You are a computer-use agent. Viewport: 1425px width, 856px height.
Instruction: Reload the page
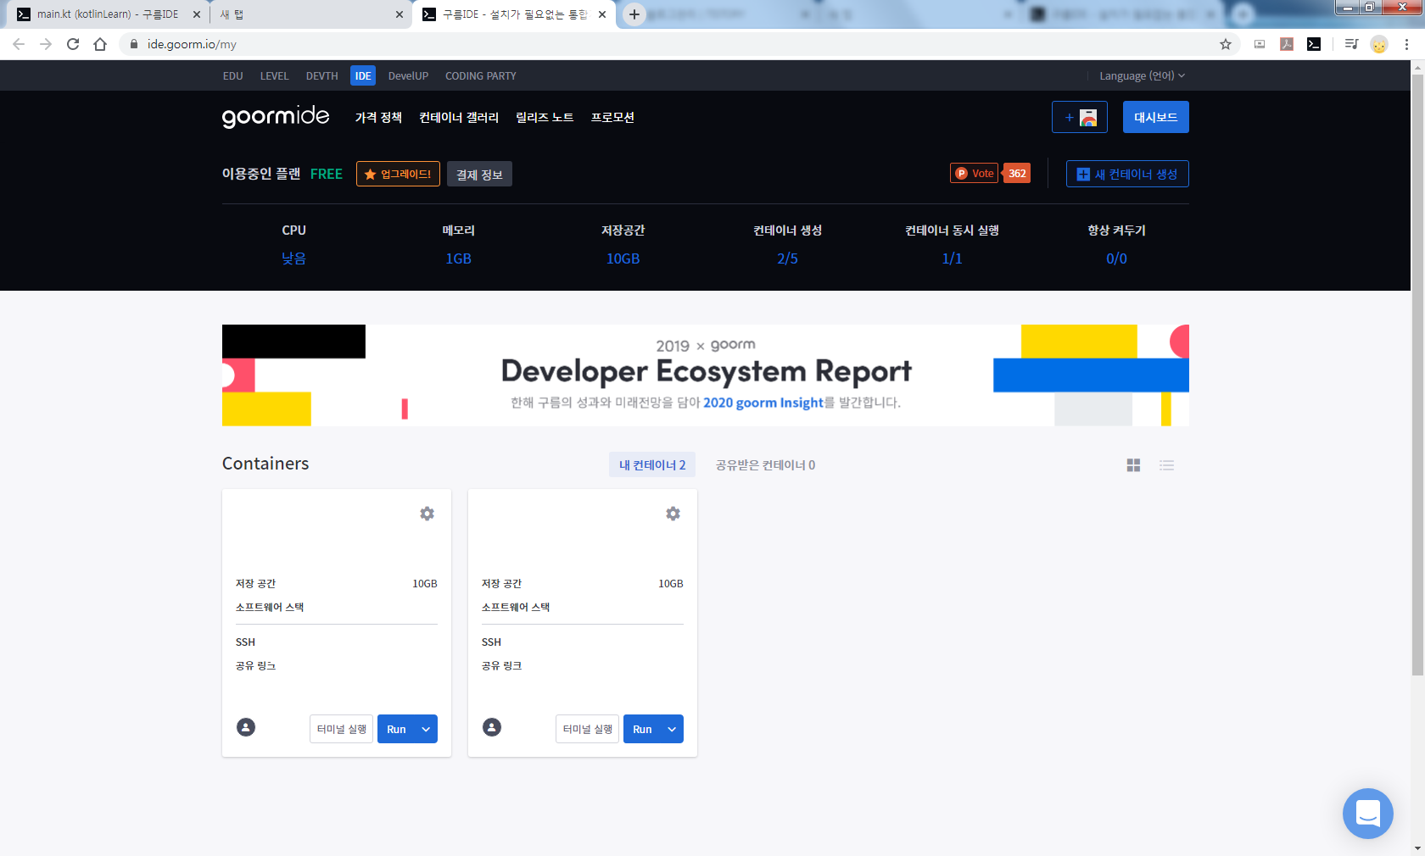click(73, 44)
